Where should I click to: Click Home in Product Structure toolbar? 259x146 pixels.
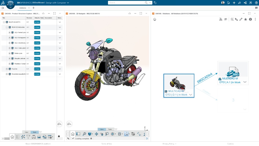12,137
